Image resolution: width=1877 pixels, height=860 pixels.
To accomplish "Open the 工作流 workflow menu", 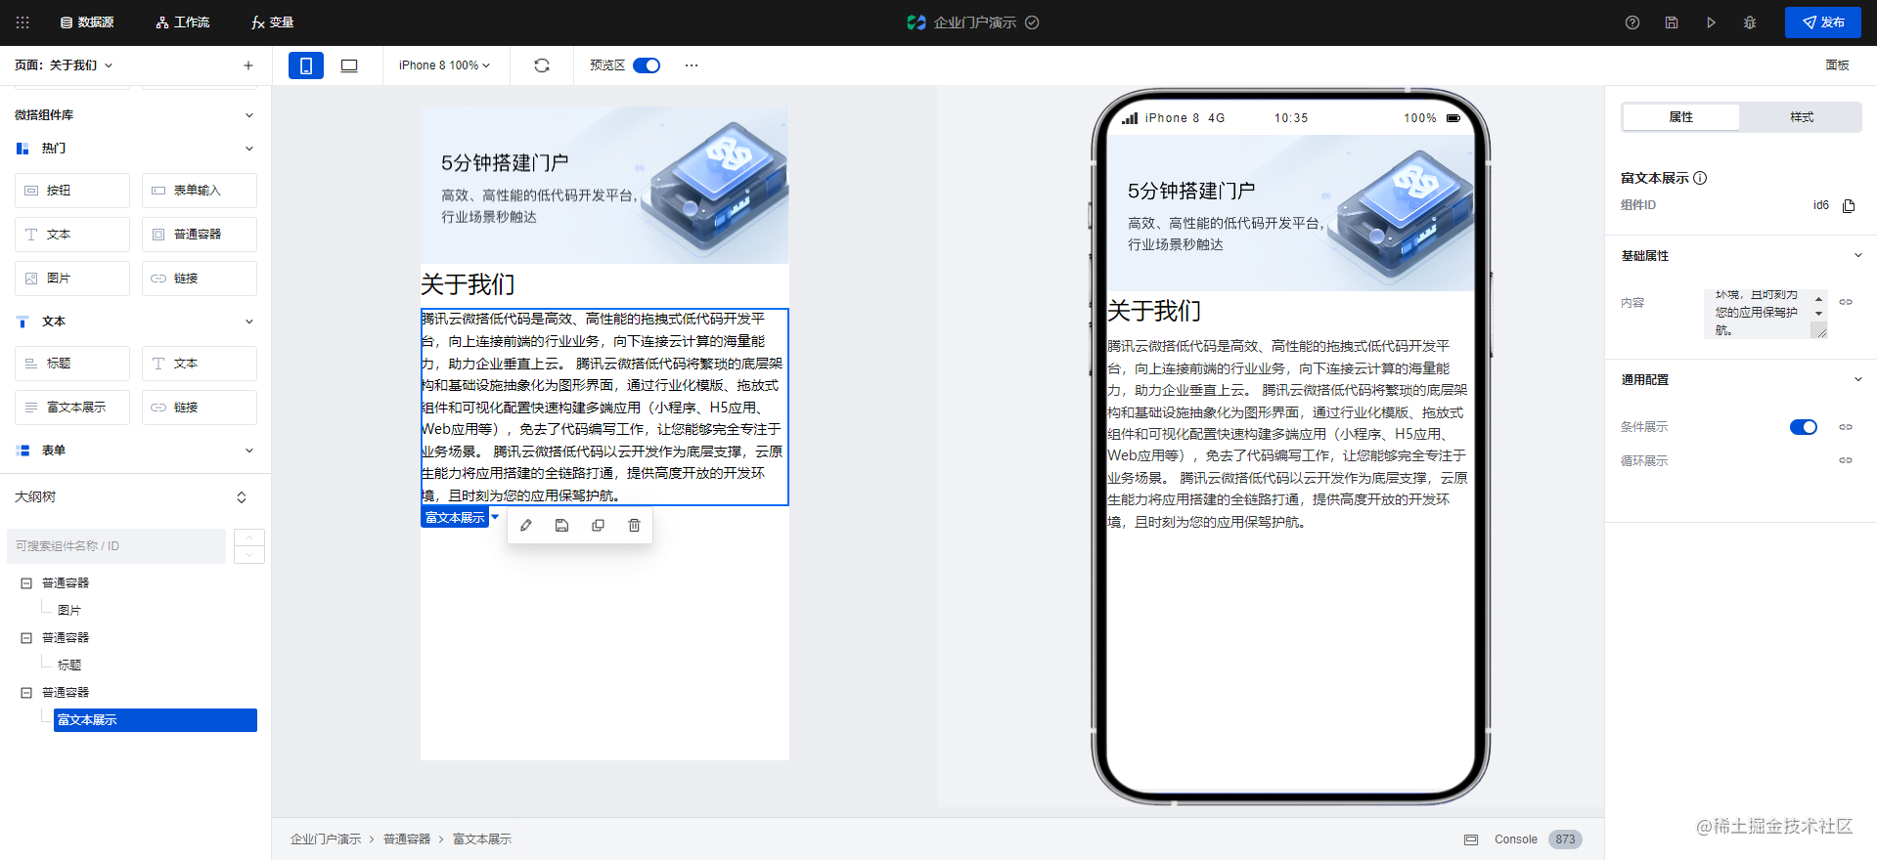I will coord(183,21).
